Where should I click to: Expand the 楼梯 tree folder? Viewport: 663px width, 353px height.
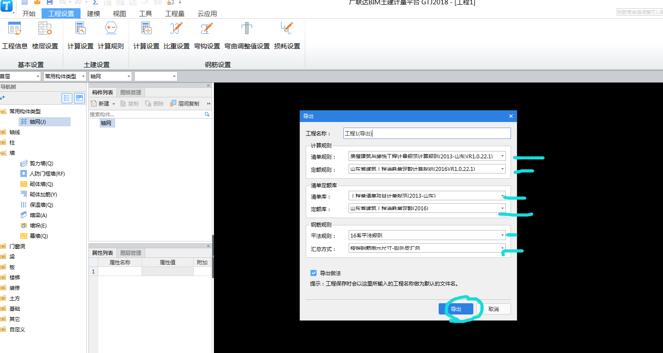tap(3, 277)
